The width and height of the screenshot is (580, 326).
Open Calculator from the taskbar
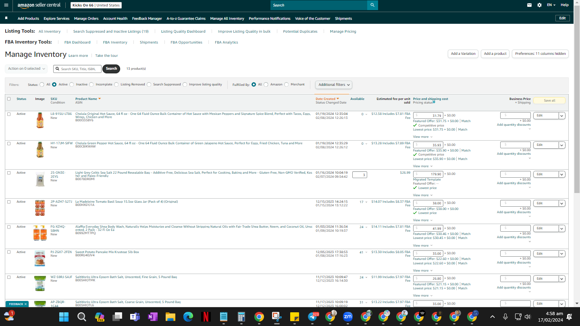[241, 317]
